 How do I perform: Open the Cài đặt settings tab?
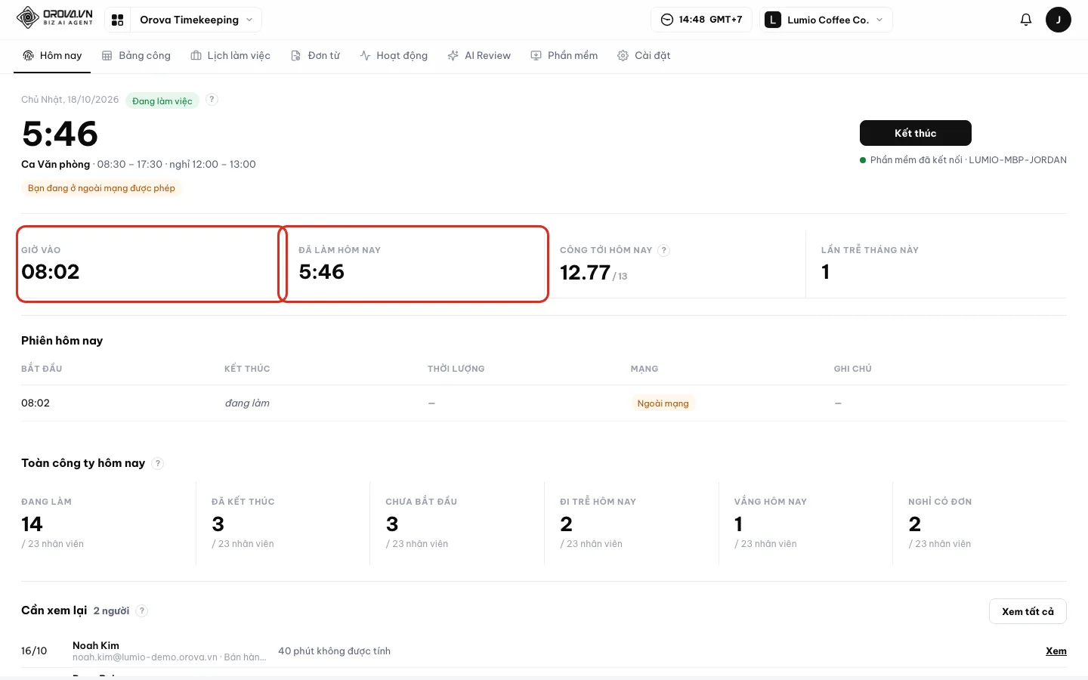pos(644,56)
